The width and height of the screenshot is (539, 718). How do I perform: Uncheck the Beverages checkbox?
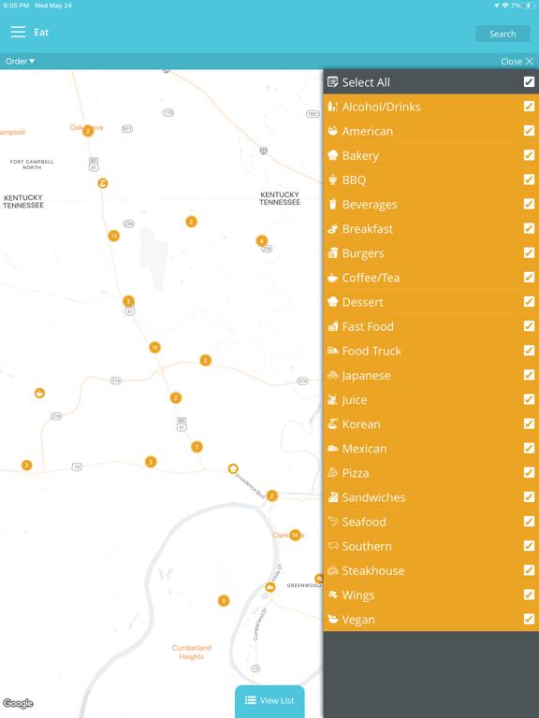tap(529, 204)
